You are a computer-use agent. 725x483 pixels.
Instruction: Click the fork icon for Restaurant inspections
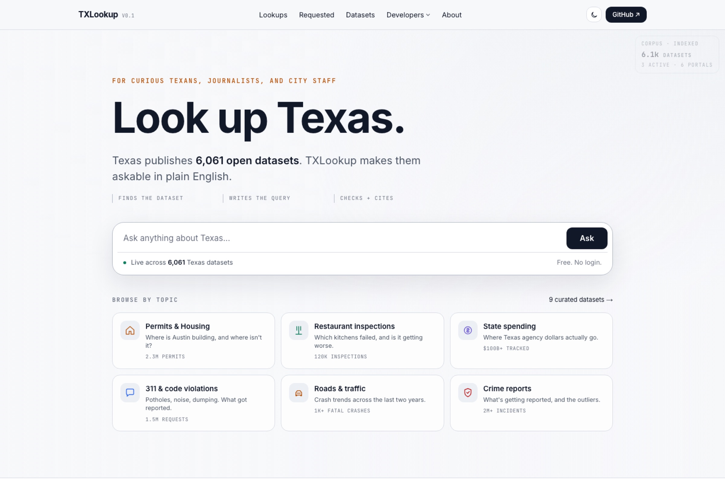298,330
